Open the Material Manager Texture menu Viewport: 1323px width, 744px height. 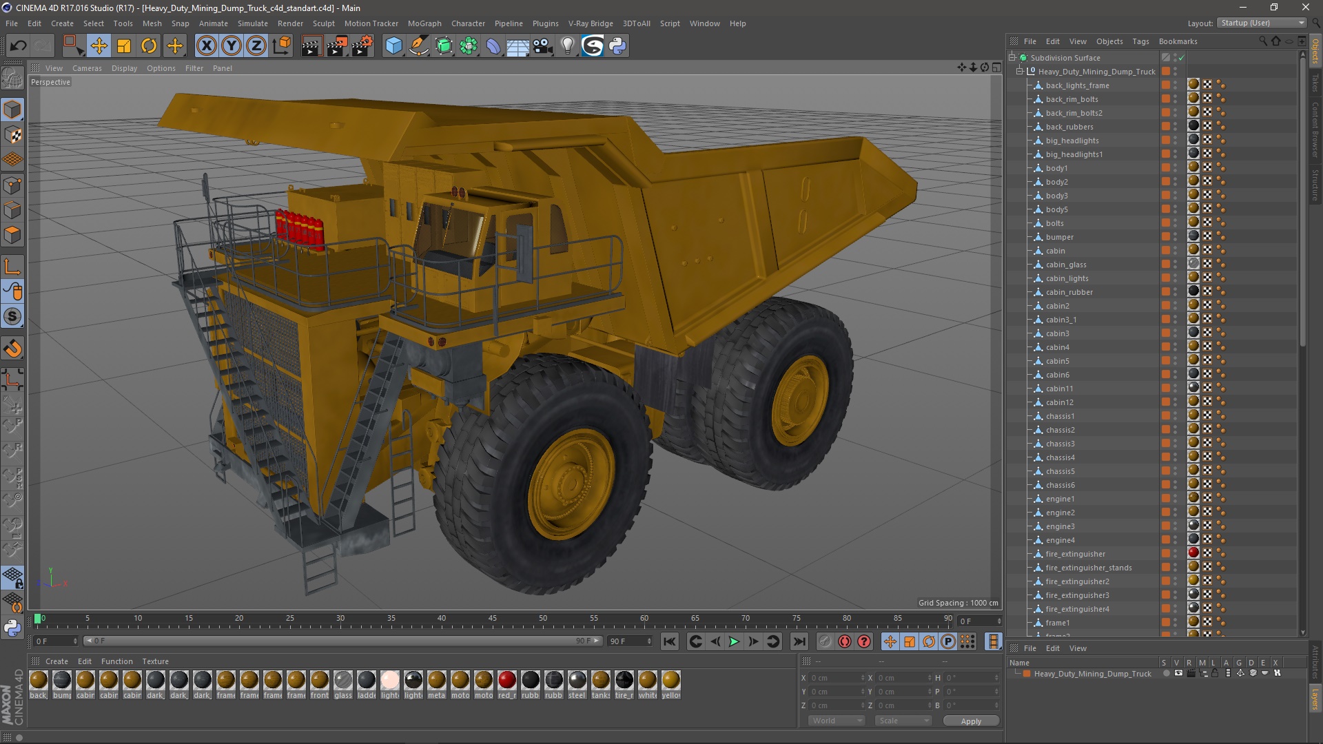coord(155,661)
